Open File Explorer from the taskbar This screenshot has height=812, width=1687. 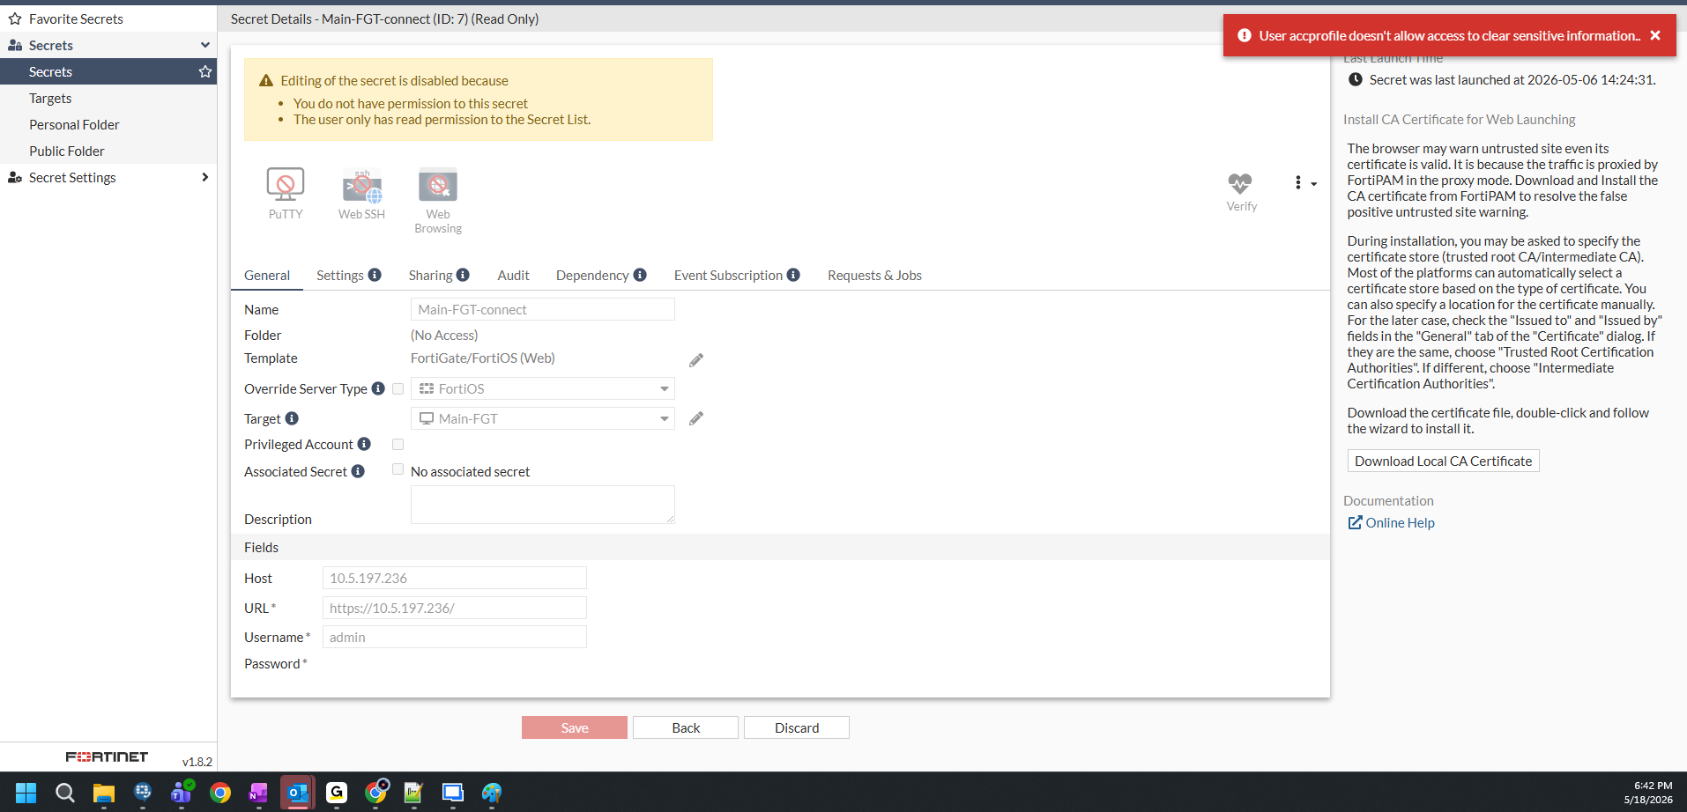(x=104, y=793)
